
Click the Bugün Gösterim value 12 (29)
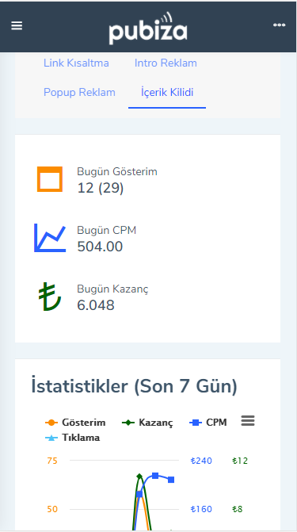(101, 188)
